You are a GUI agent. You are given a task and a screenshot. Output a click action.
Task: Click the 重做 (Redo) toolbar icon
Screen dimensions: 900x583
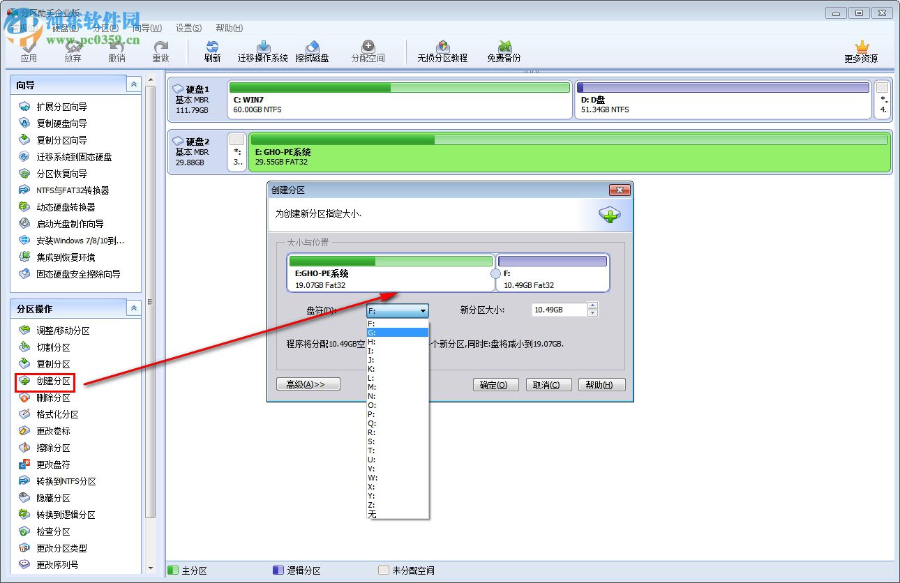[x=160, y=50]
